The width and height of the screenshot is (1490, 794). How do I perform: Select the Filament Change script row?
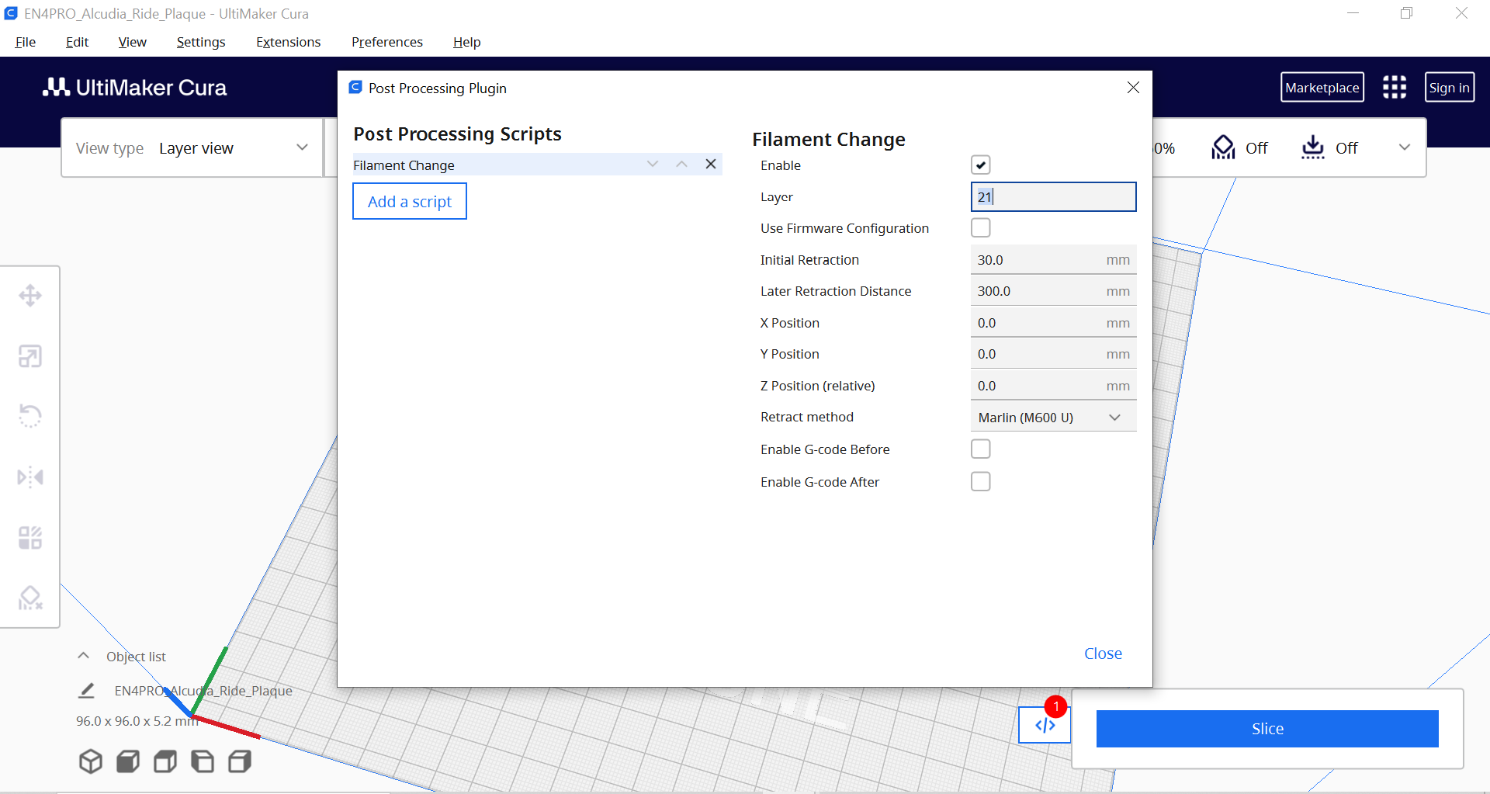tap(537, 165)
